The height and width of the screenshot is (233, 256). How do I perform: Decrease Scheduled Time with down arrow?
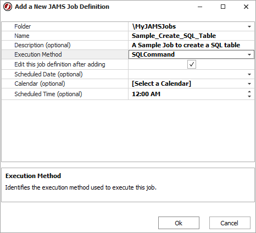(x=249, y=96)
